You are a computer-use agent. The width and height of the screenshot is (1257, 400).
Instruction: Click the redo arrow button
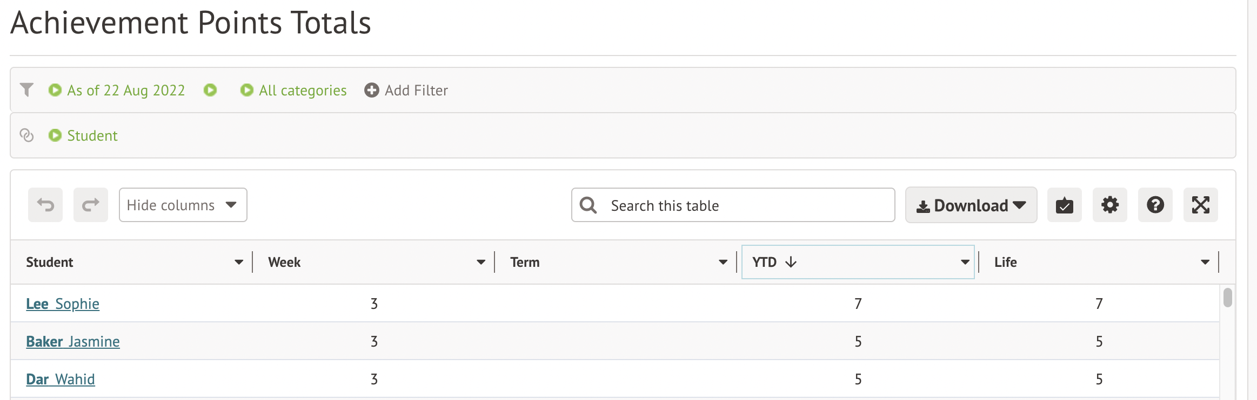(91, 205)
